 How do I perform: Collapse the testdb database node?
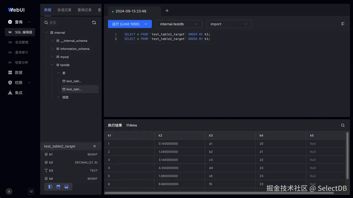pos(52,65)
